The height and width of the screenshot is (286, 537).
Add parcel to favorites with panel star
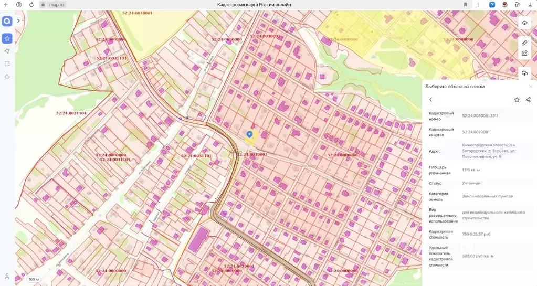517,100
